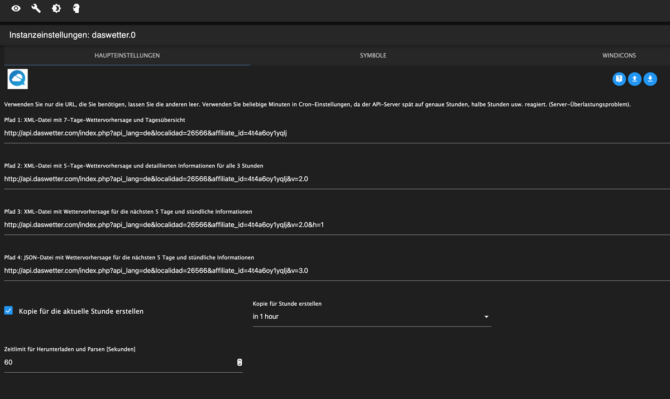Click the eye icon in top bar
Image resolution: width=670 pixels, height=399 pixels.
16,8
